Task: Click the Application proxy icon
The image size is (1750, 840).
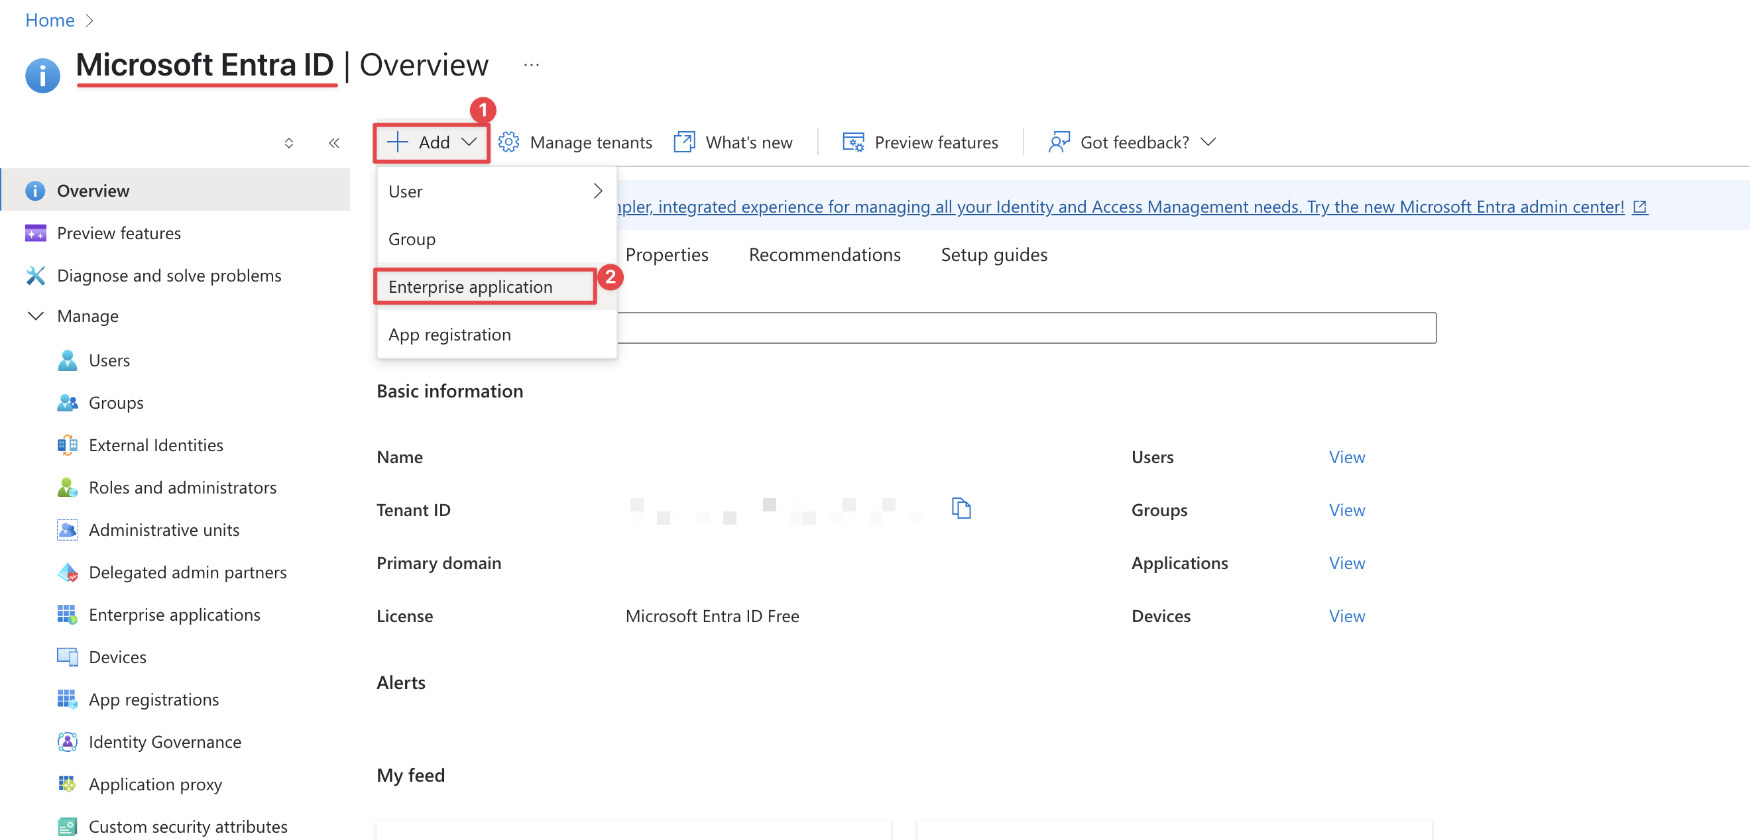Action: (x=66, y=784)
